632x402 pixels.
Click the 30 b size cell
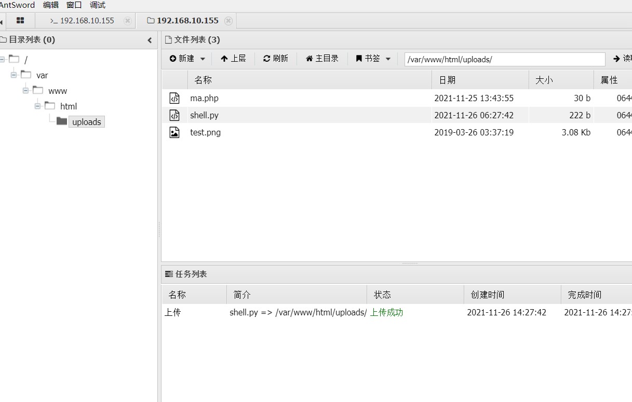582,98
